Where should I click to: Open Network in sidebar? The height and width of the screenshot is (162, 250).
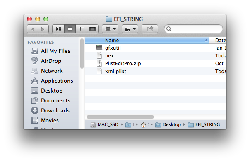(x=52, y=71)
